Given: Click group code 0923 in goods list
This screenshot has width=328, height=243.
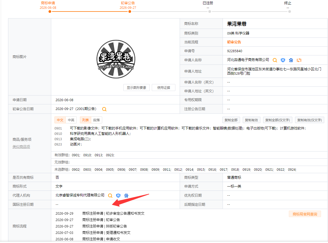Looking at the screenshot, I should (58, 145).
